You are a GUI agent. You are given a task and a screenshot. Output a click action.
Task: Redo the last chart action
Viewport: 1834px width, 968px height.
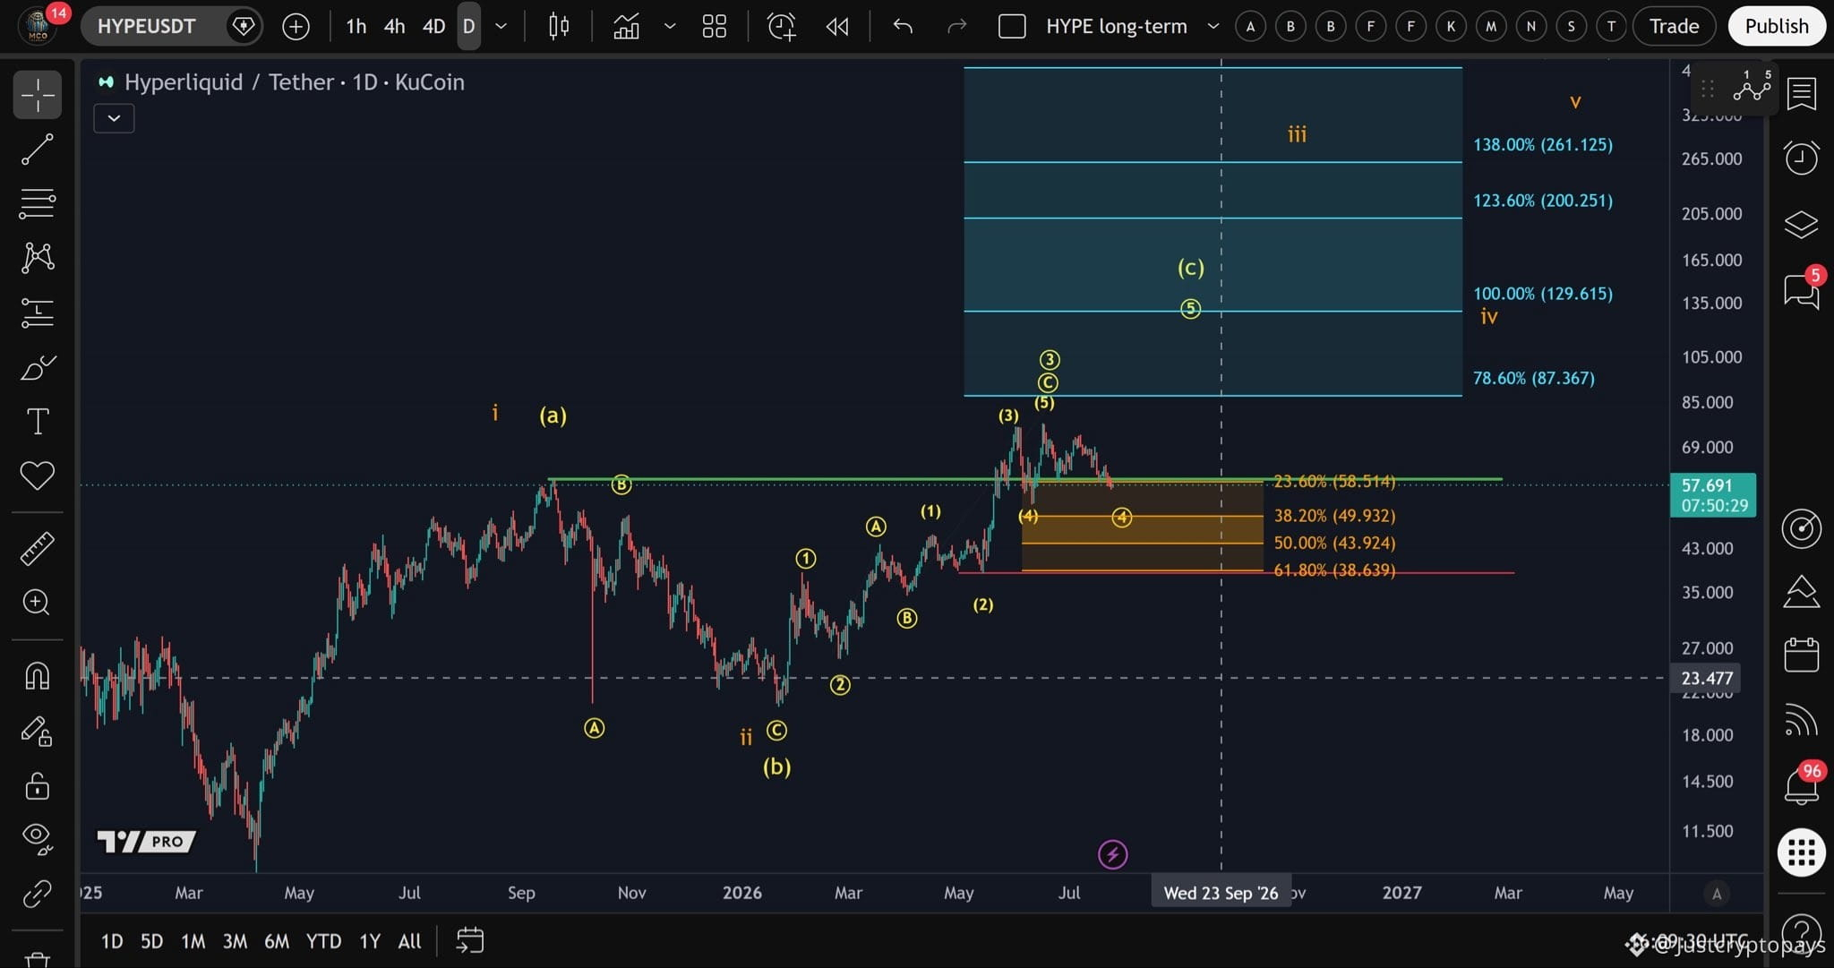tap(957, 27)
